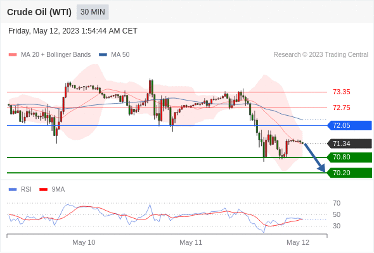Select the blue 72.05 pivot price tag
This screenshot has height=253, width=374.
(349, 125)
